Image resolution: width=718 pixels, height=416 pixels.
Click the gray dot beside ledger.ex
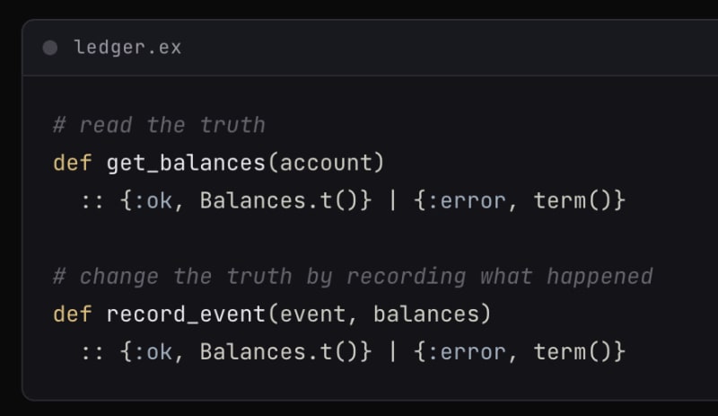coord(50,48)
